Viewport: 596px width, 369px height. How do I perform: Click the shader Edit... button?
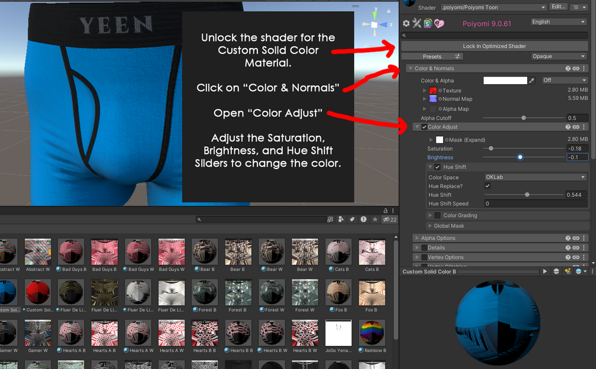559,7
